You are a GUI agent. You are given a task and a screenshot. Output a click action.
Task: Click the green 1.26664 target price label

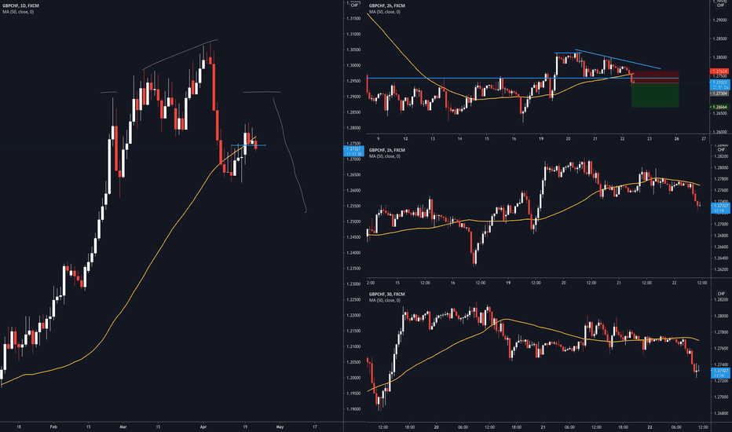coord(719,107)
